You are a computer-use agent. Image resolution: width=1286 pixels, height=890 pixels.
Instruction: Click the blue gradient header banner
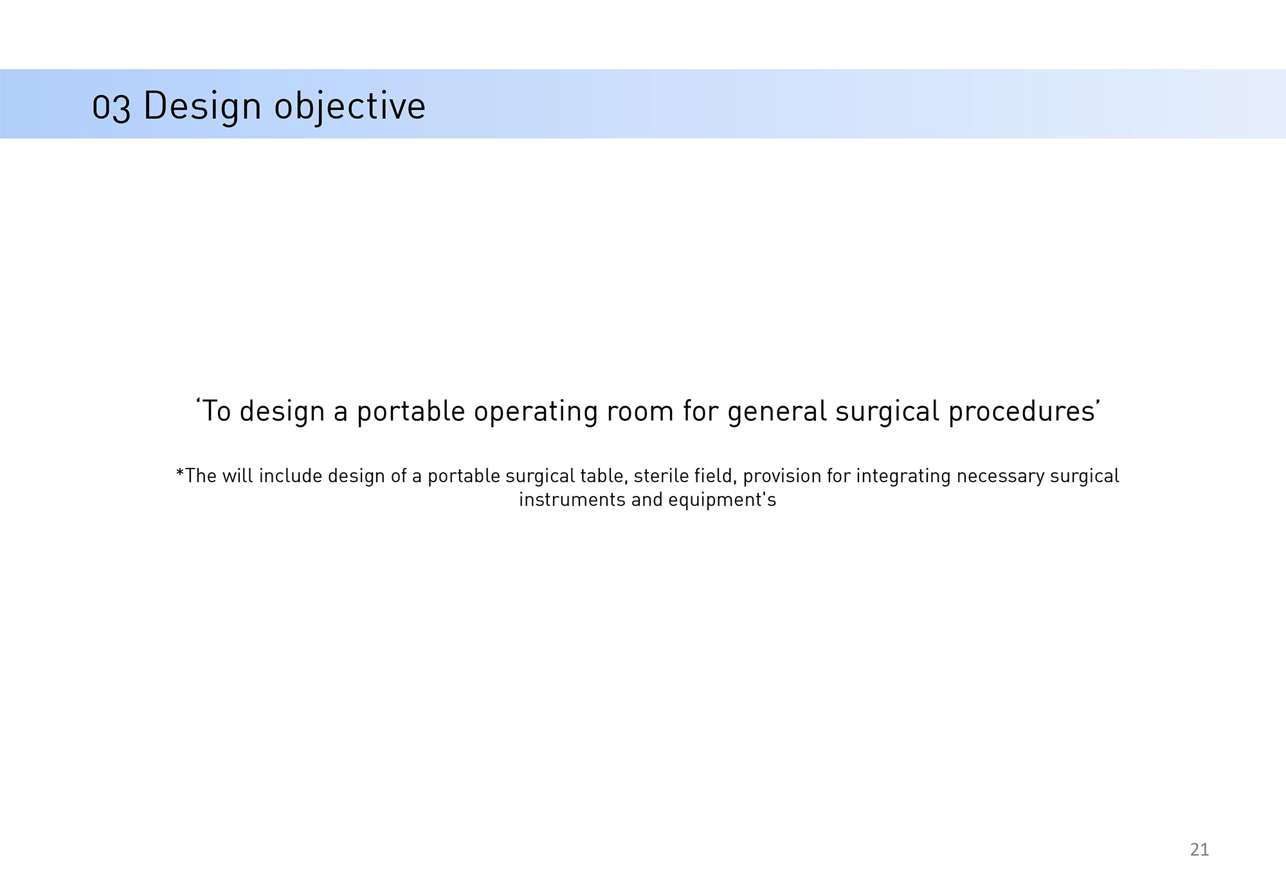pos(643,103)
